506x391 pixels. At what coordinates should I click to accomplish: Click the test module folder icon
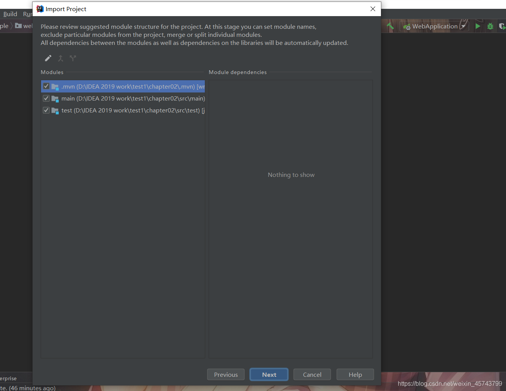click(55, 111)
